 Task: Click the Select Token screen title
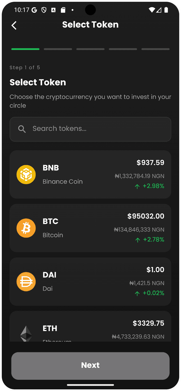[90, 24]
